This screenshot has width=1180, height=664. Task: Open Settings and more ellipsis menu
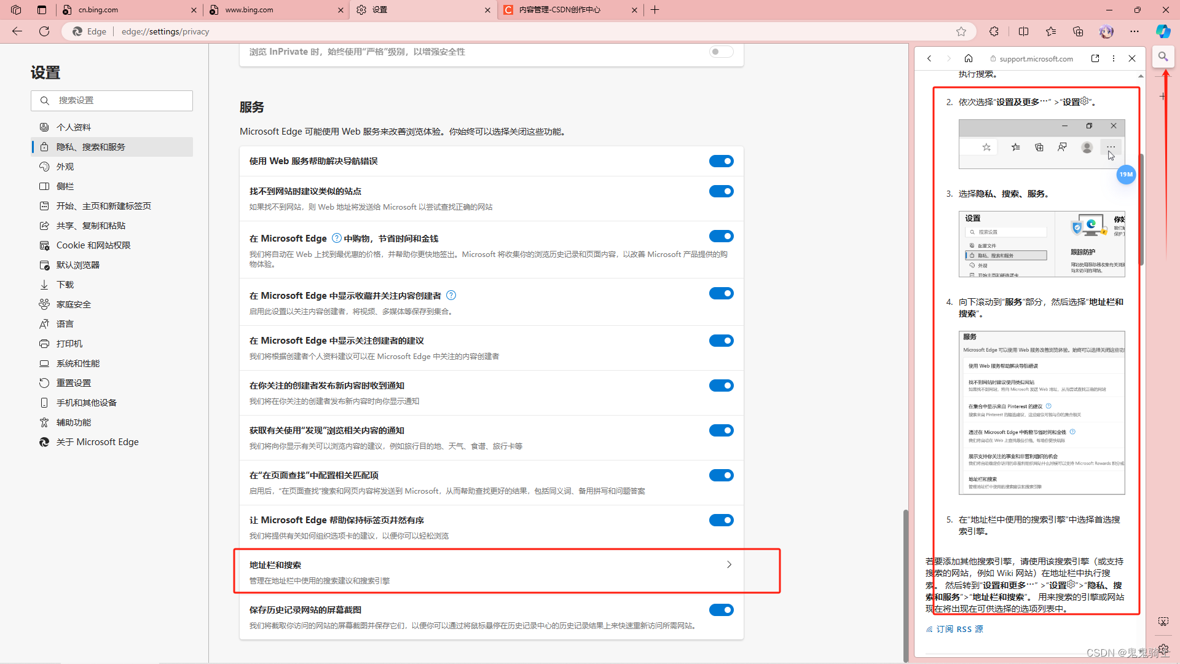(1135, 31)
